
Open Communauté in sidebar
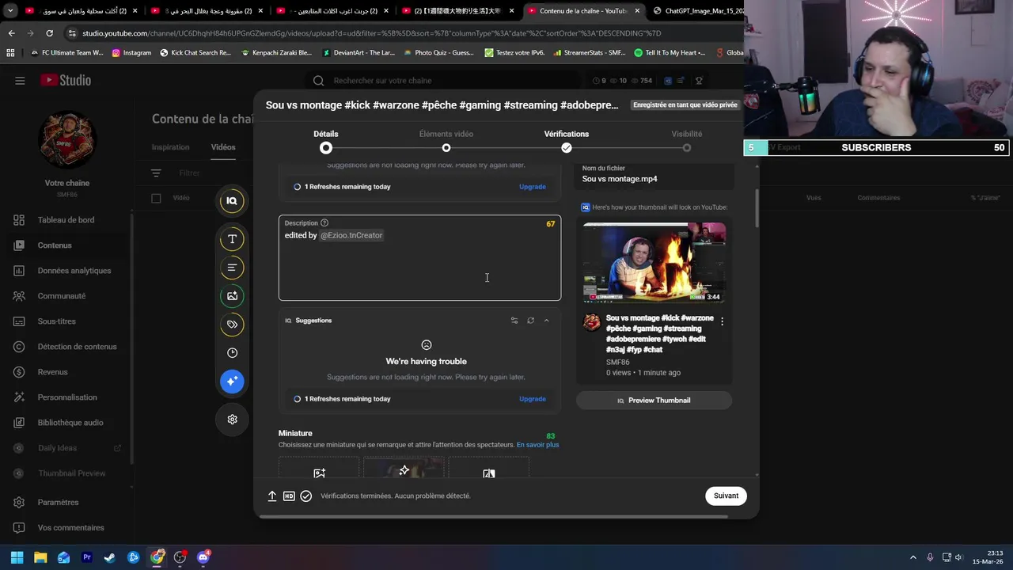pyautogui.click(x=66, y=296)
